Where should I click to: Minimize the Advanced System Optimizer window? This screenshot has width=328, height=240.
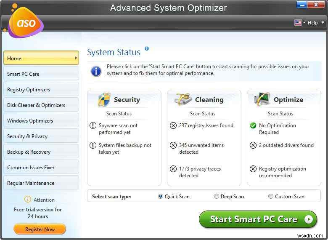tap(302, 5)
